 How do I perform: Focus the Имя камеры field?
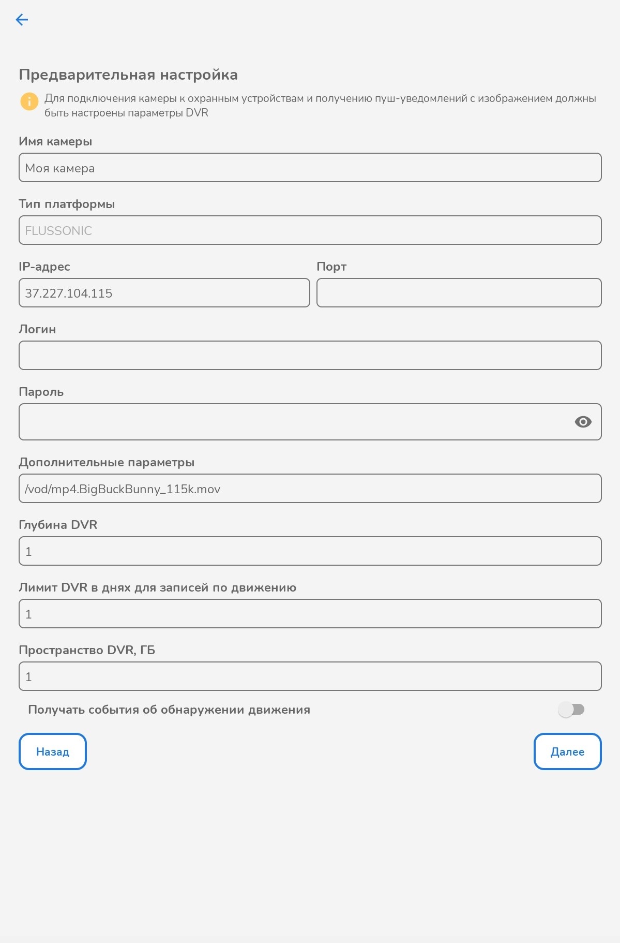(310, 168)
